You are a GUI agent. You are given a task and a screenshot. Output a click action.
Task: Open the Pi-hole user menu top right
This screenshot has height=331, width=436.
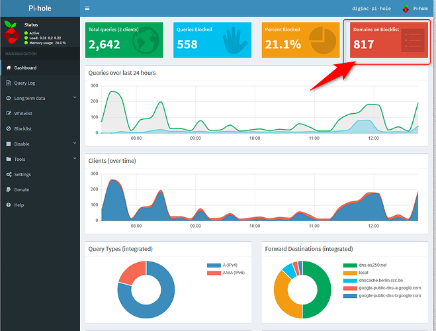coord(415,9)
